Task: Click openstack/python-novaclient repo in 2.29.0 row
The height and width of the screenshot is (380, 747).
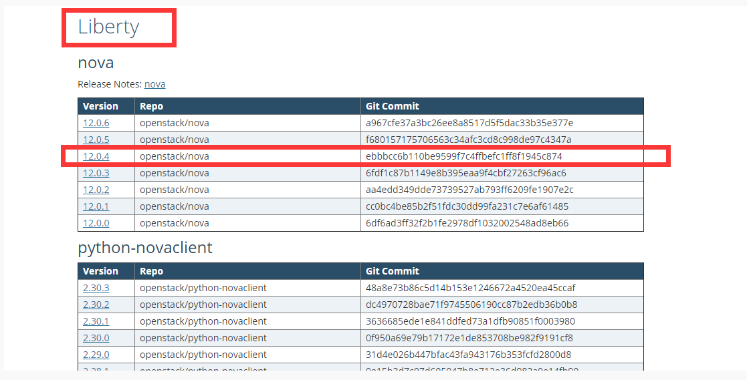Action: coord(203,355)
